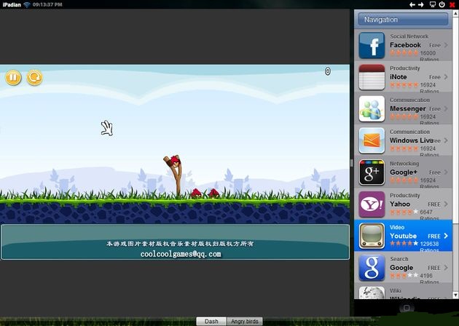The image size is (459, 326).
Task: Switch to the Dash tab
Action: pos(211,321)
